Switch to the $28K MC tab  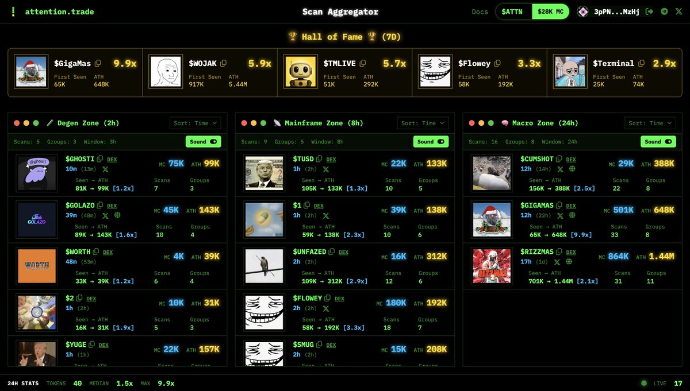coord(550,10)
